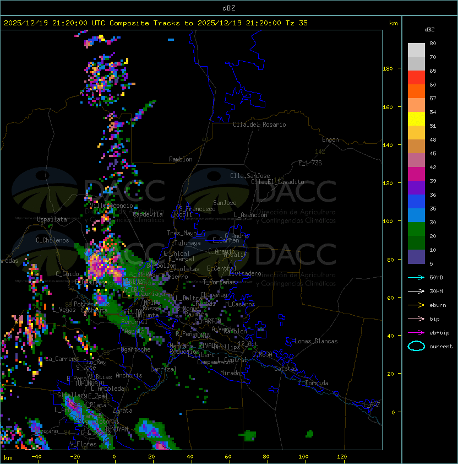Click the '50YD' legend label

(436, 278)
